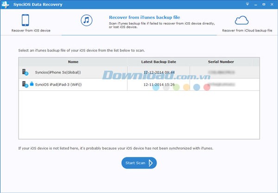Sort by Latest Backup Date column header
Viewport: 278px width, 193px height.
click(158, 62)
